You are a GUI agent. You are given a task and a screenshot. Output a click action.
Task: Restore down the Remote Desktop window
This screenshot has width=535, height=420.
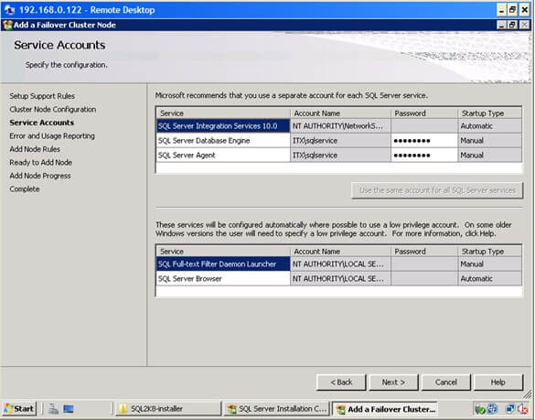tap(512, 10)
